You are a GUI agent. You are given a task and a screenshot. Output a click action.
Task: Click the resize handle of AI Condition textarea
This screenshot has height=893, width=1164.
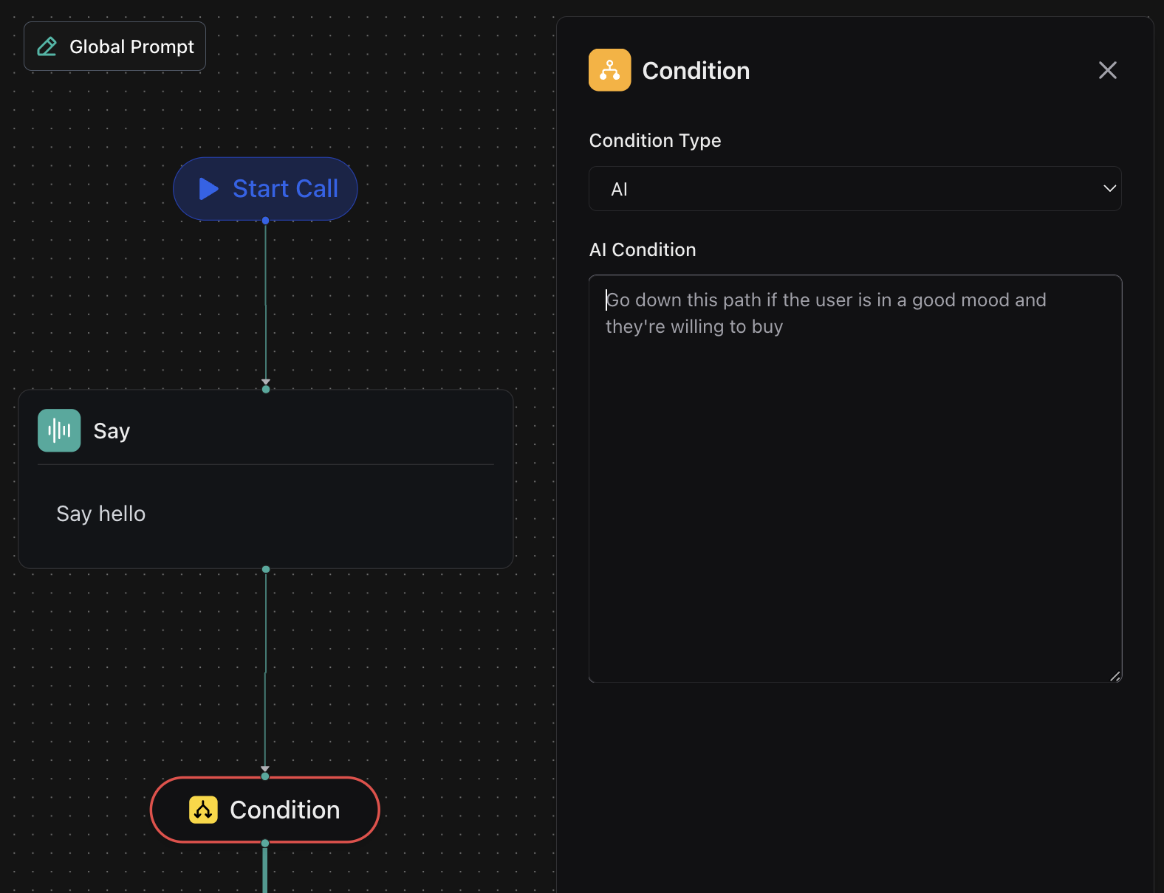point(1115,675)
